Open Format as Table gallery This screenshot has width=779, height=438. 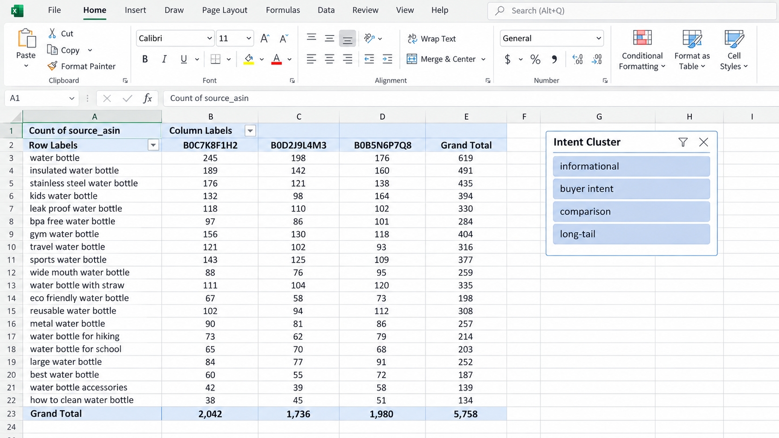tap(692, 50)
